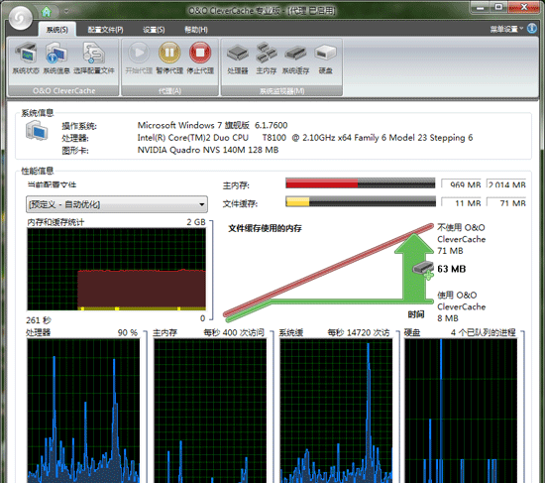Click the blue info icon at top right
Screen dimensions: 545x483
click(532, 28)
